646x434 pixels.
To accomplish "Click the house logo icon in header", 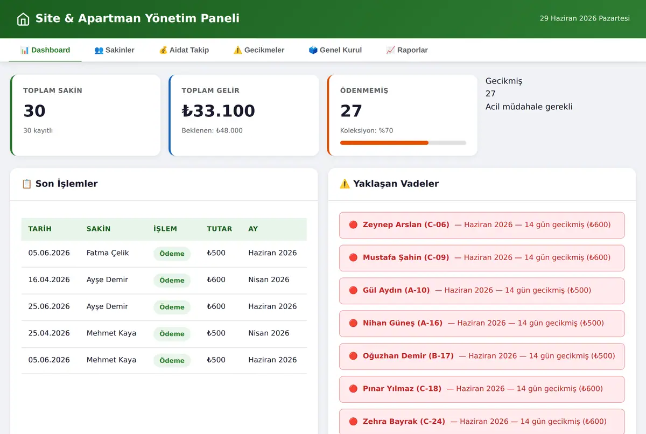I will tap(23, 19).
